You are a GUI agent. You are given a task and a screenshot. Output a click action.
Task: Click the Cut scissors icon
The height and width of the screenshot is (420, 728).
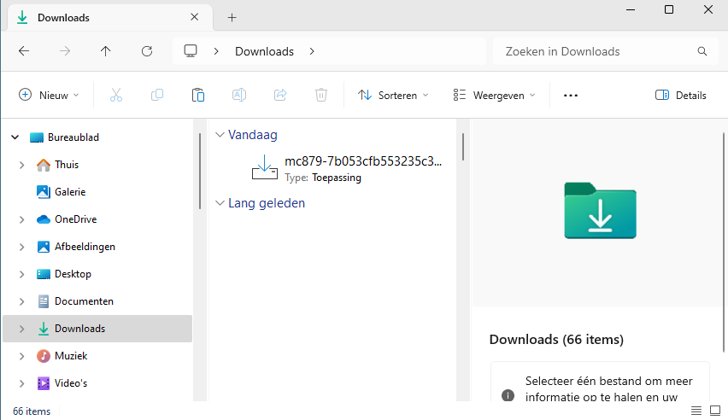(116, 96)
